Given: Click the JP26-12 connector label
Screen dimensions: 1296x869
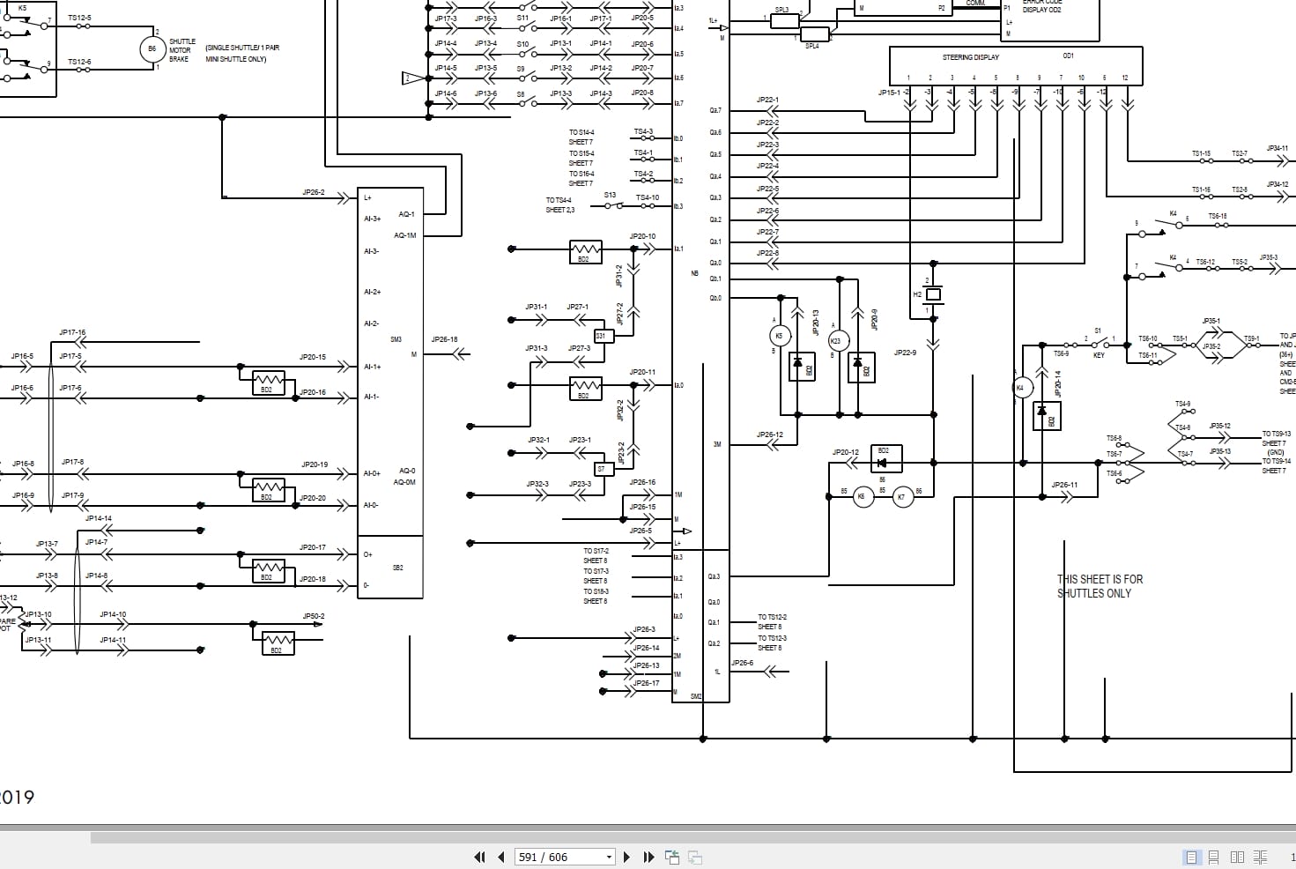Looking at the screenshot, I should point(769,434).
